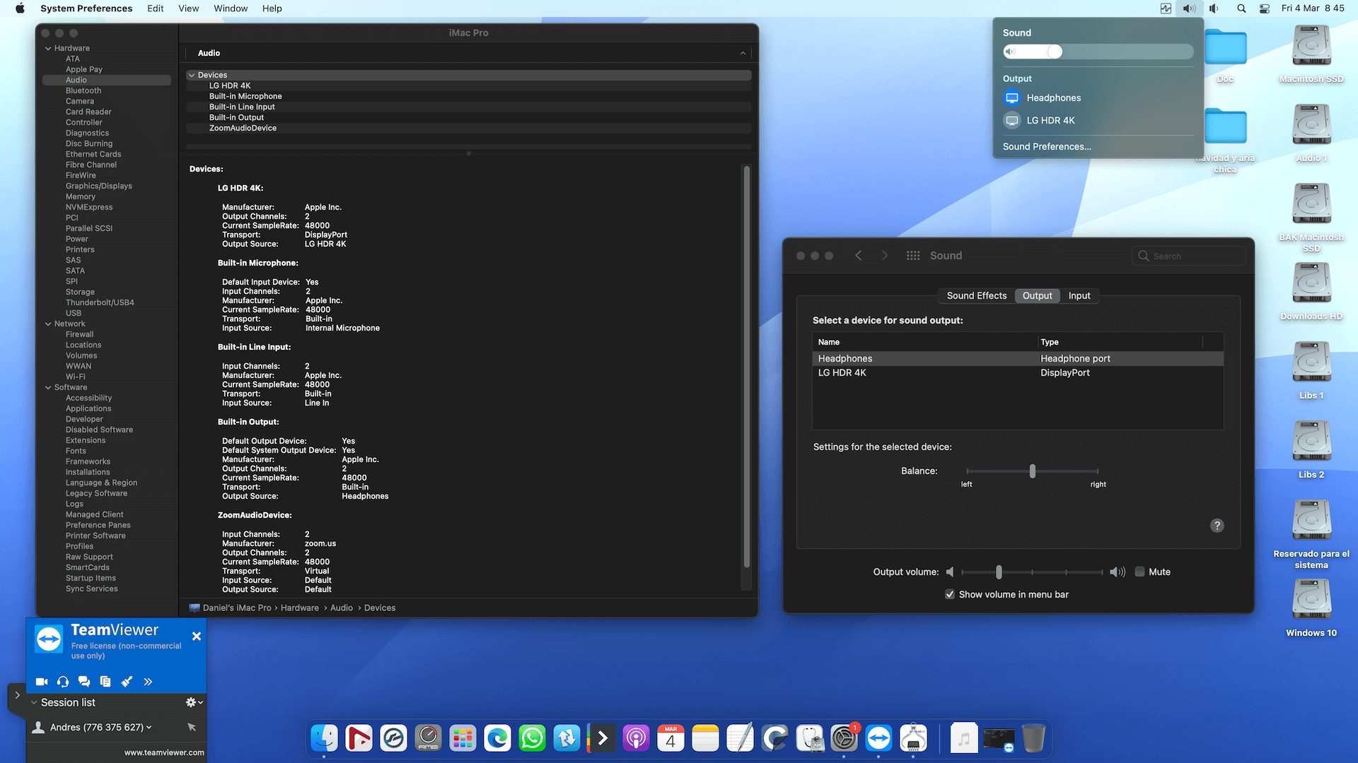Go back in Sound preferences window
The image size is (1358, 763).
(859, 256)
